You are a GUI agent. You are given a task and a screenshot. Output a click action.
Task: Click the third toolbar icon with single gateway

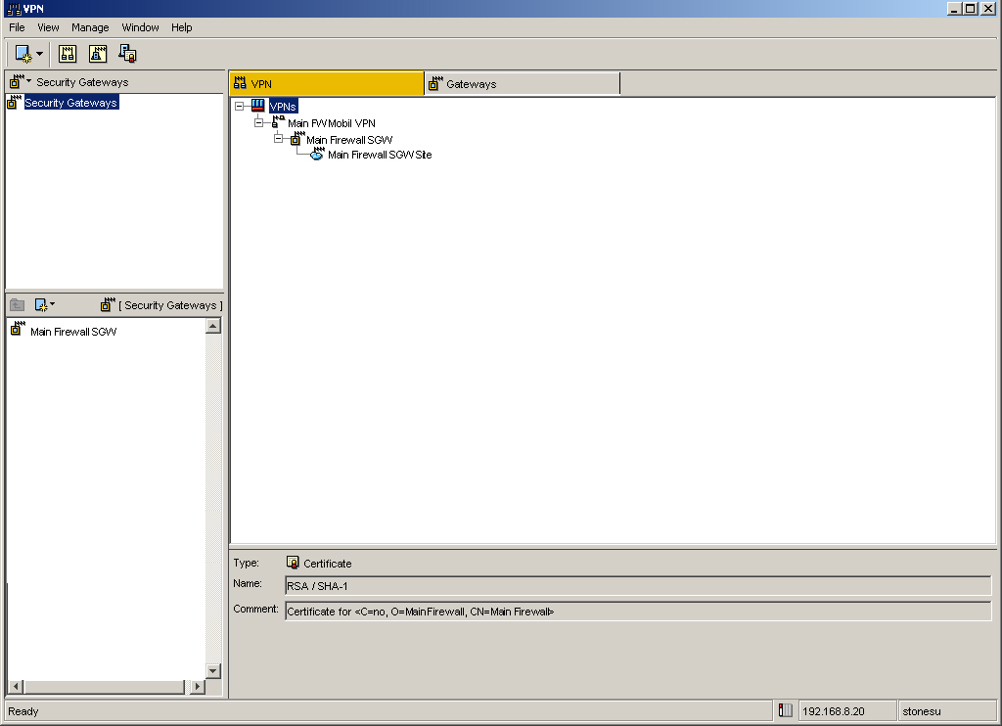(98, 54)
